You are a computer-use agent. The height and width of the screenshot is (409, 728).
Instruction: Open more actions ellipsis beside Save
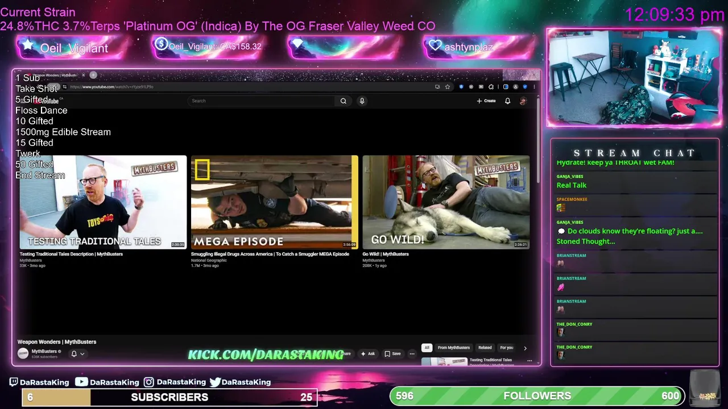point(412,354)
